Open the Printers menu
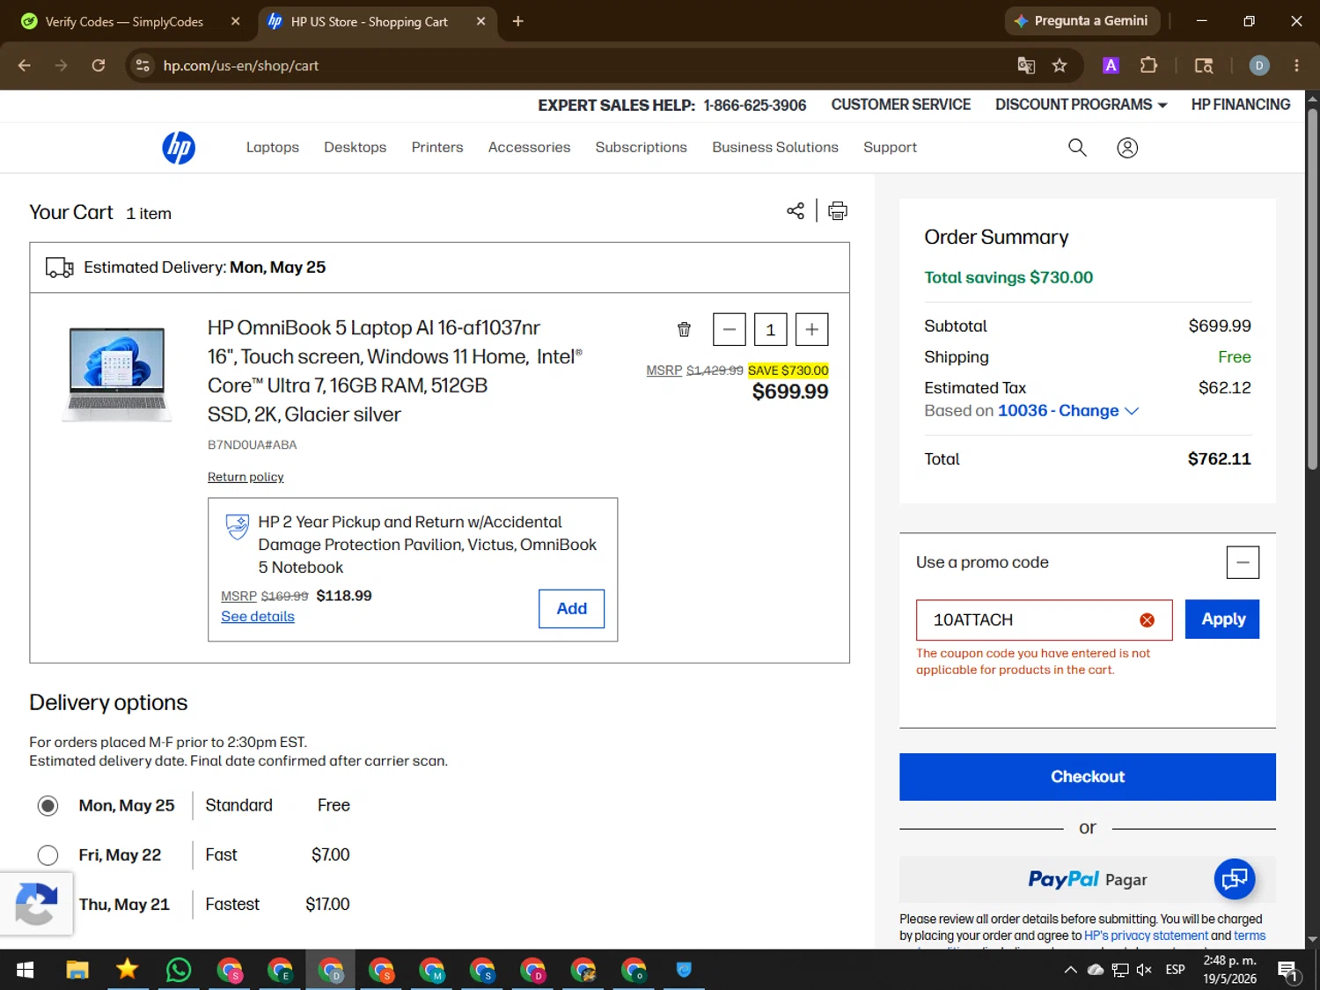 pyautogui.click(x=437, y=148)
